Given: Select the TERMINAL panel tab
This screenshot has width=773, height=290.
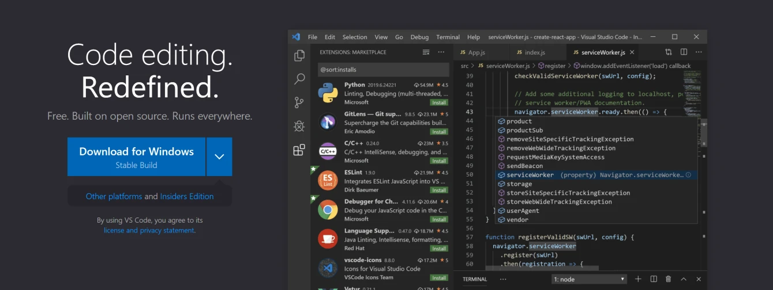Looking at the screenshot, I should pos(475,279).
